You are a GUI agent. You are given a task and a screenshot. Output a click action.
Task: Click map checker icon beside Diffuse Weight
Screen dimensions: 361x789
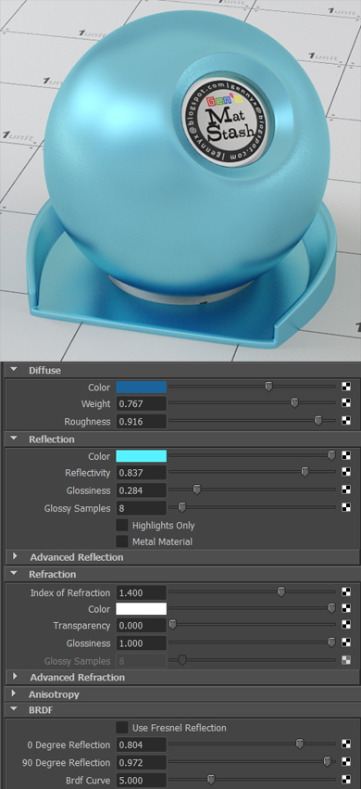[x=346, y=403]
